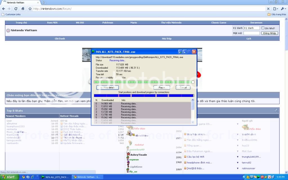Open the Doraemon navigation item
288x180 pixels.
(256, 22)
